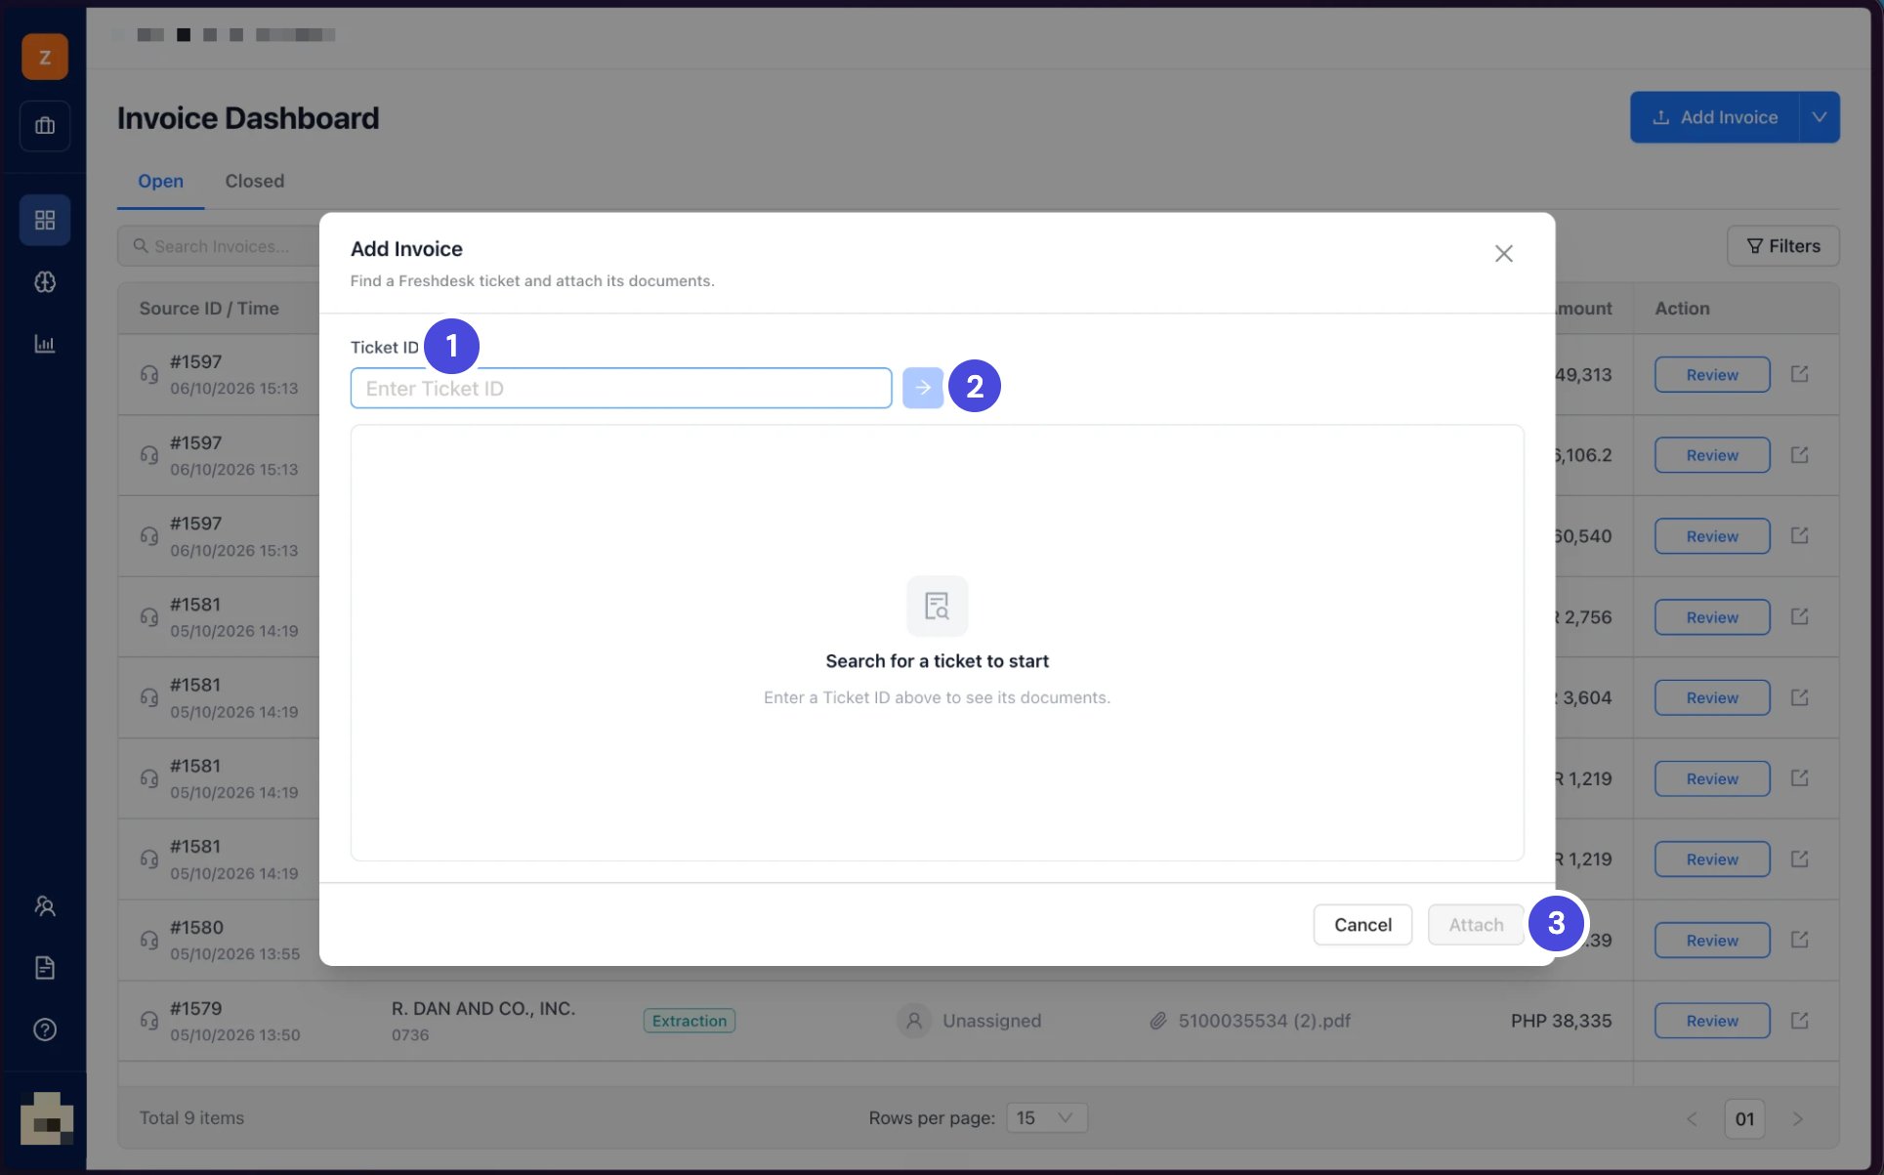Review the invoice with amount 2,756
Image resolution: width=1884 pixels, height=1175 pixels.
(1712, 617)
